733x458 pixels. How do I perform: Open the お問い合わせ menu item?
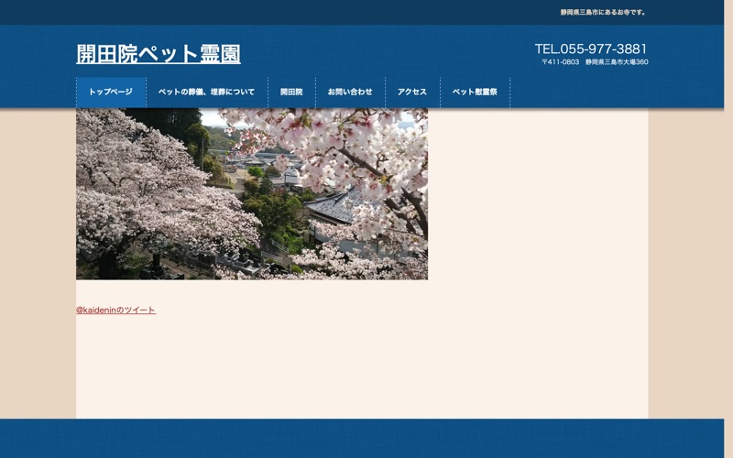pyautogui.click(x=350, y=93)
